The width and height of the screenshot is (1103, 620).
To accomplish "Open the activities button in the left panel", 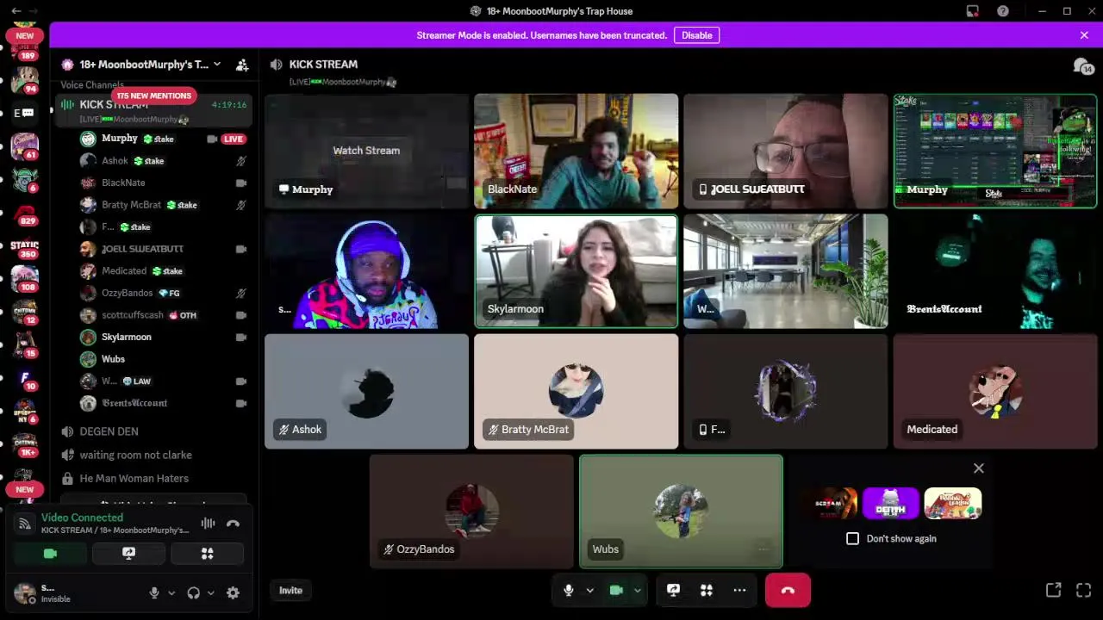I will [x=207, y=554].
